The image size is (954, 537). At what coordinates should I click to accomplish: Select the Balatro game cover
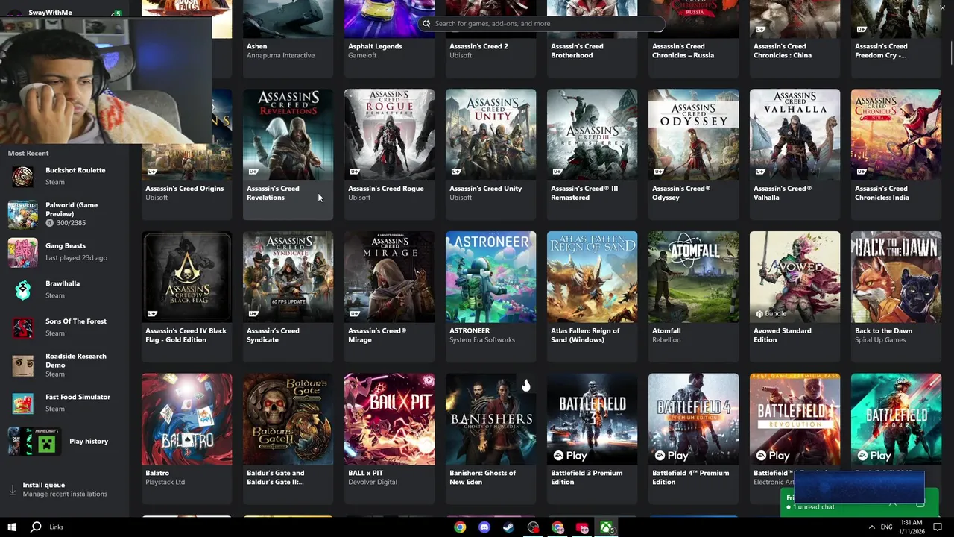point(186,419)
